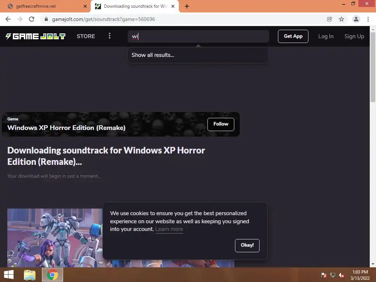Click the browser forward arrow
Screen dimensions: 376x282
click(x=20, y=19)
